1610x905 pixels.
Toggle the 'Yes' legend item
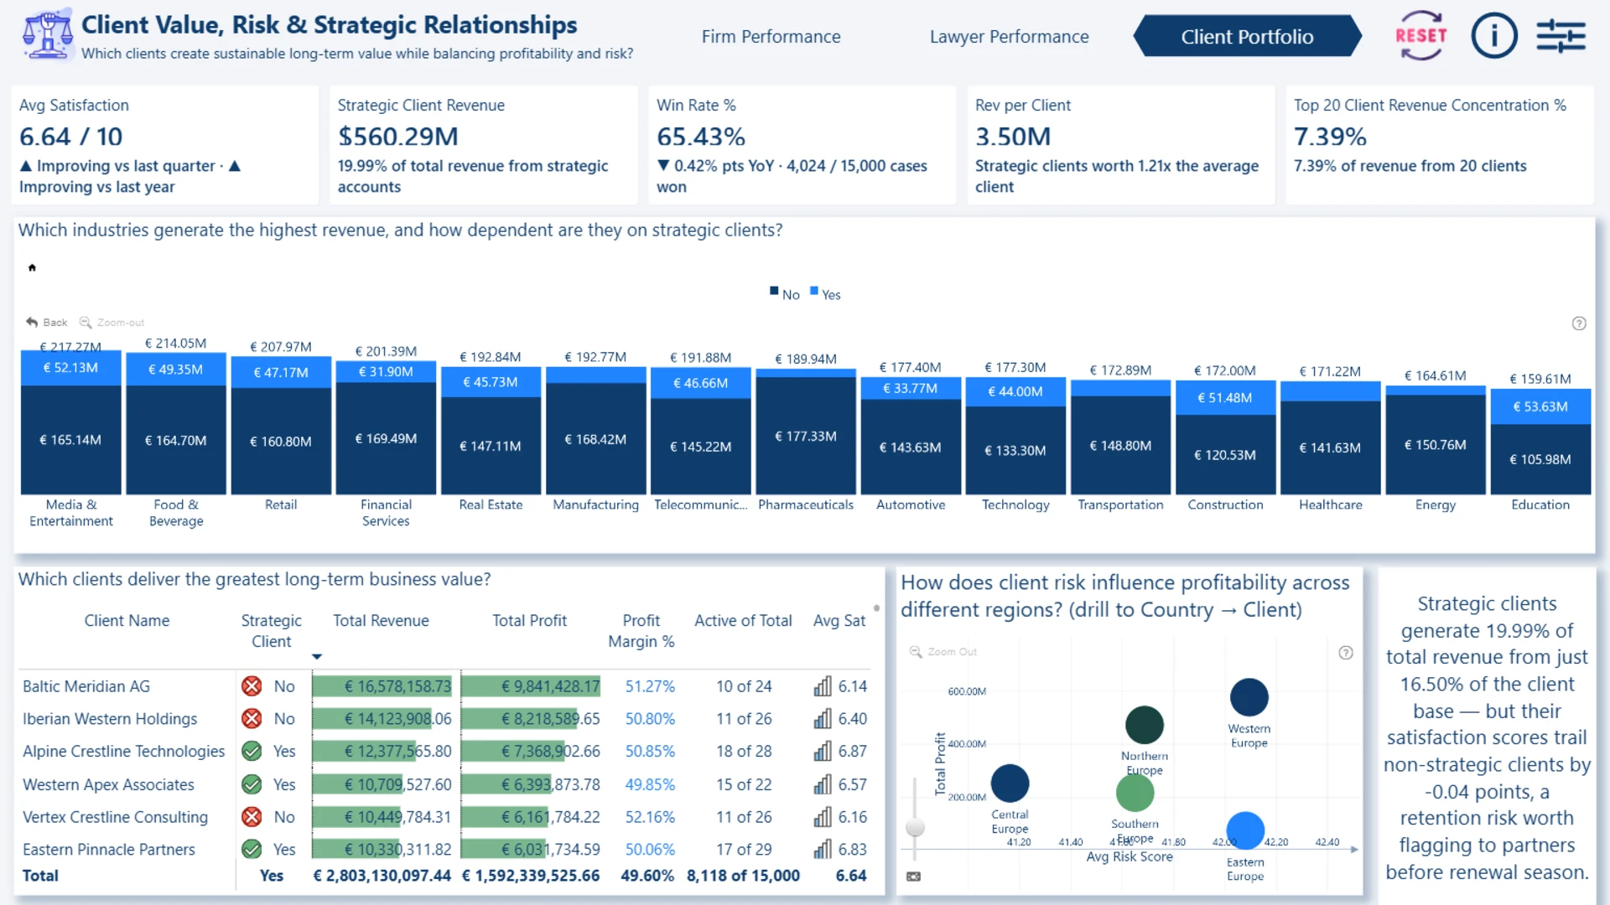pyautogui.click(x=825, y=294)
